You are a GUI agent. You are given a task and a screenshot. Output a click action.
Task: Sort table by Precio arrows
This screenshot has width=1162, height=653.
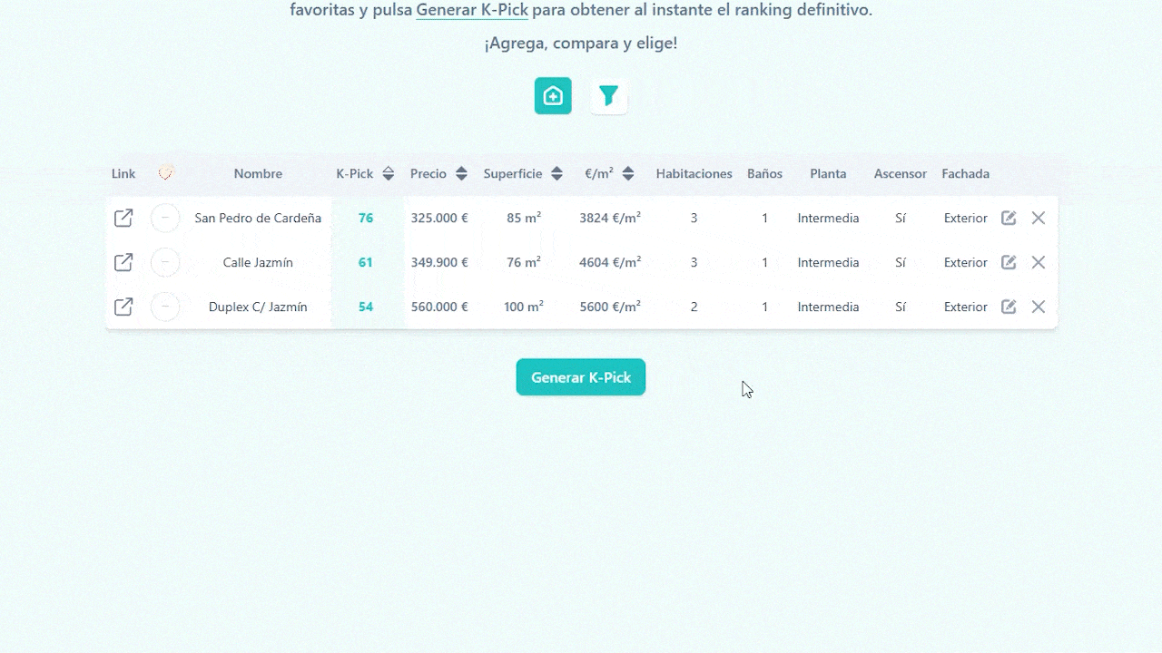(461, 174)
